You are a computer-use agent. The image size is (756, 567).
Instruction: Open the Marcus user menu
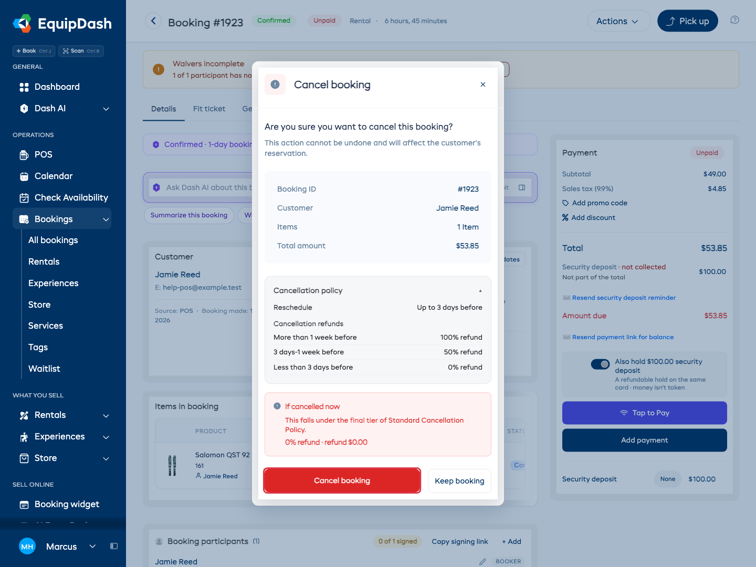tap(58, 546)
